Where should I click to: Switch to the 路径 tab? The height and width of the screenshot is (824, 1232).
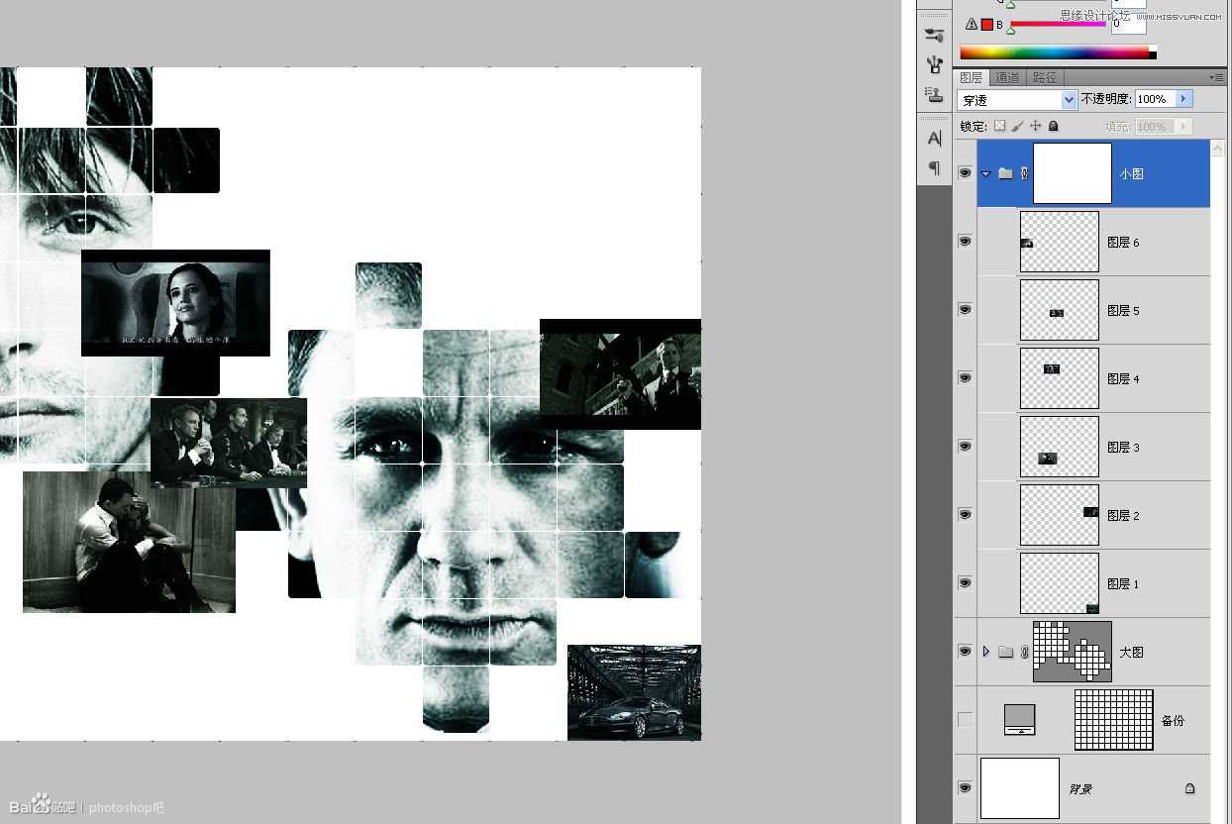tap(1044, 77)
